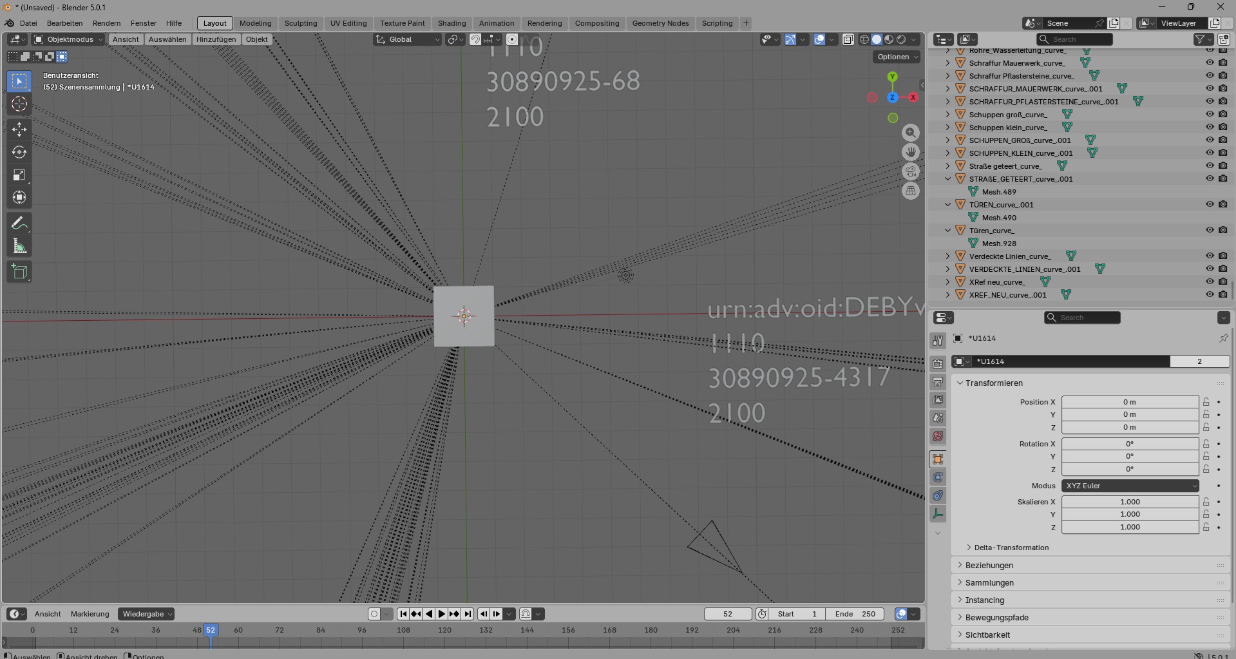Switch to the Sculpting workspace tab

(x=301, y=23)
